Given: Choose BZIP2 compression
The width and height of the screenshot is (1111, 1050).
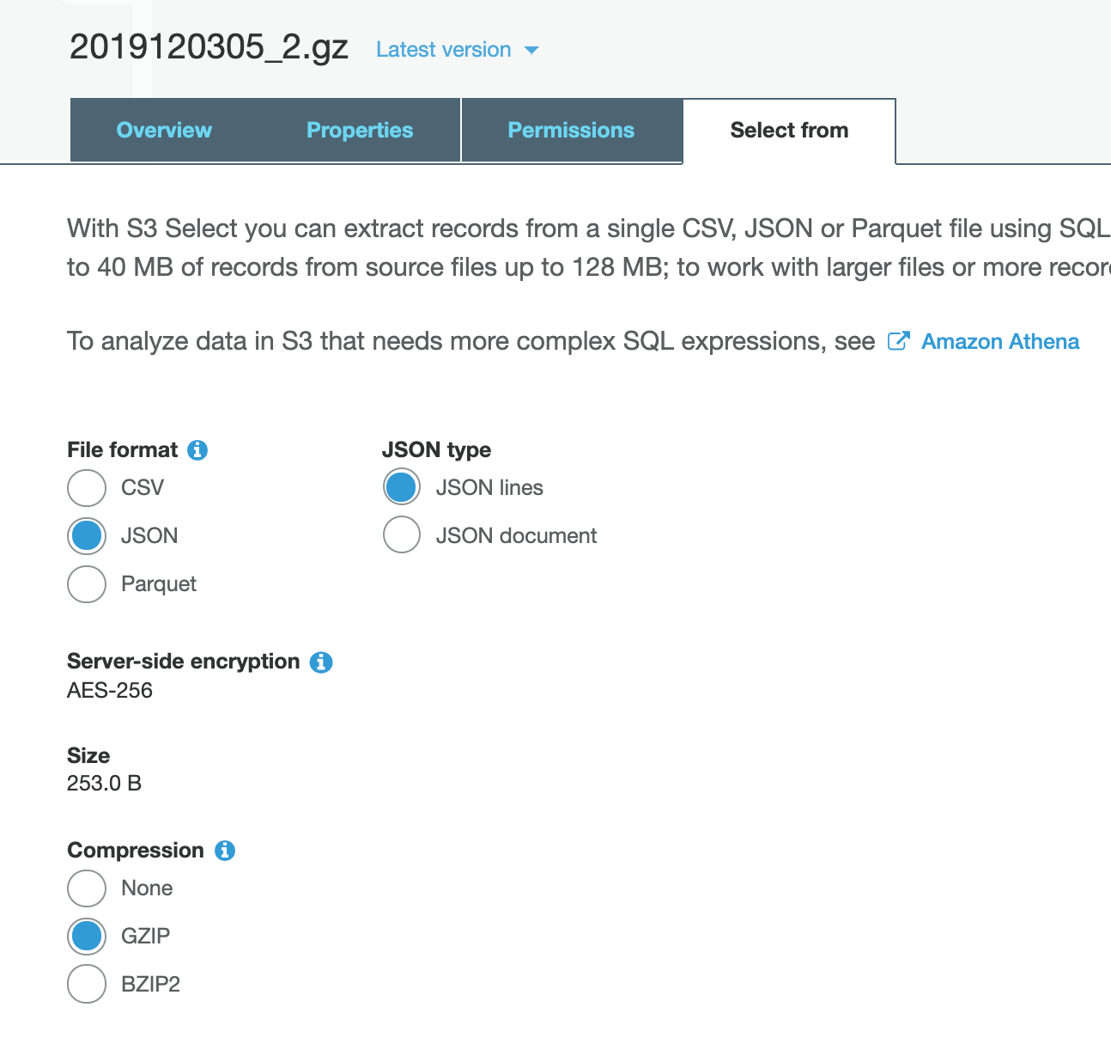Looking at the screenshot, I should (x=87, y=985).
